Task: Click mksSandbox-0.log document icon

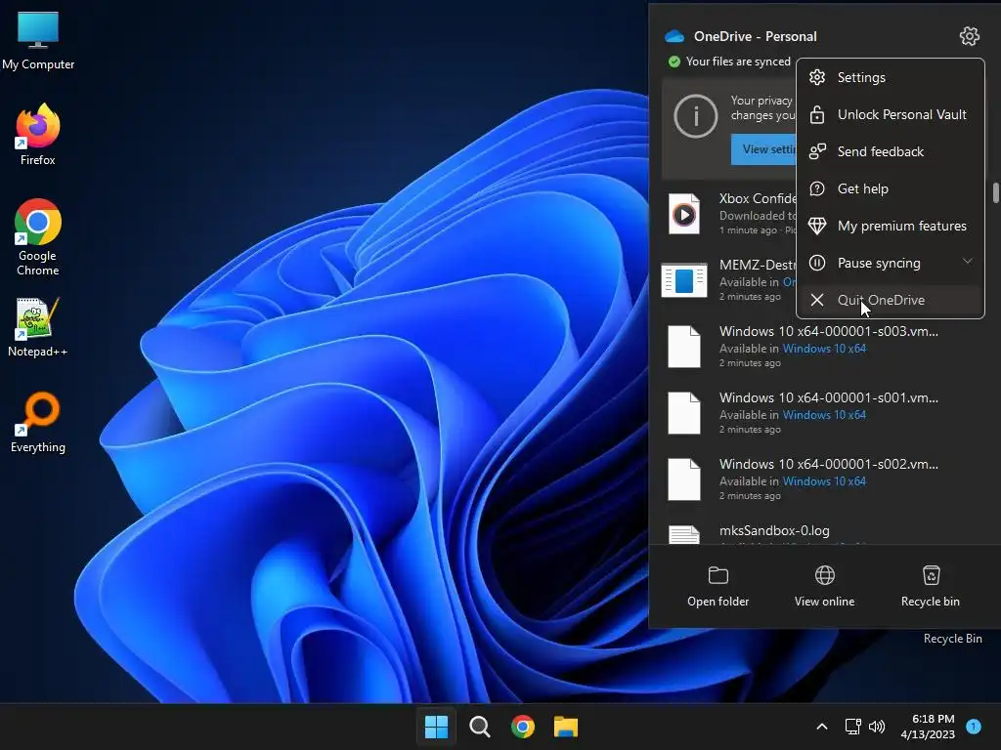Action: pyautogui.click(x=683, y=534)
